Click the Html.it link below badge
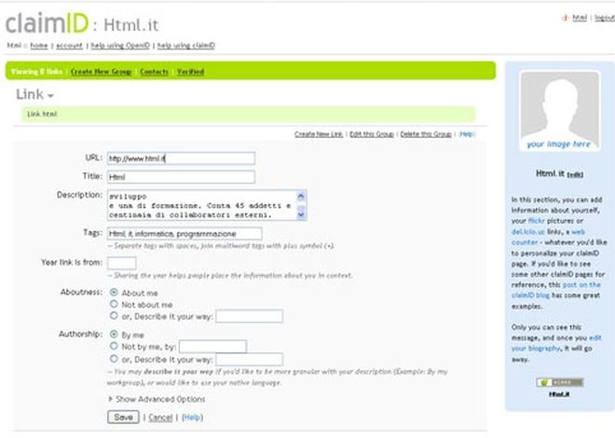This screenshot has width=615, height=438. click(x=559, y=394)
